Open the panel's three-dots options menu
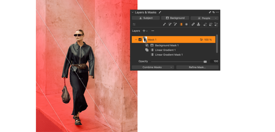275x132 pixels. tap(217, 12)
